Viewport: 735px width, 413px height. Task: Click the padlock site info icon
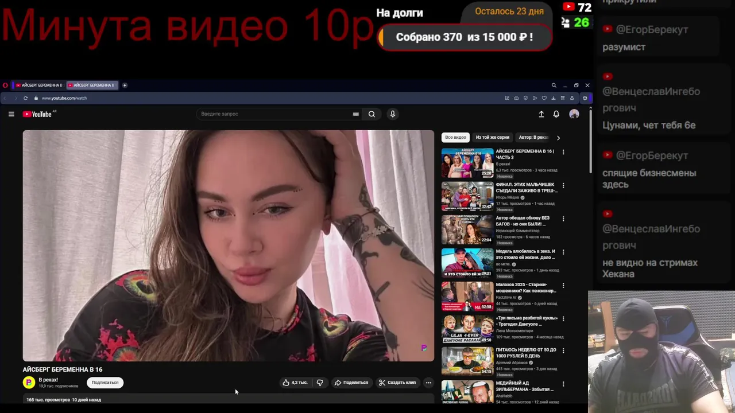[x=35, y=98]
